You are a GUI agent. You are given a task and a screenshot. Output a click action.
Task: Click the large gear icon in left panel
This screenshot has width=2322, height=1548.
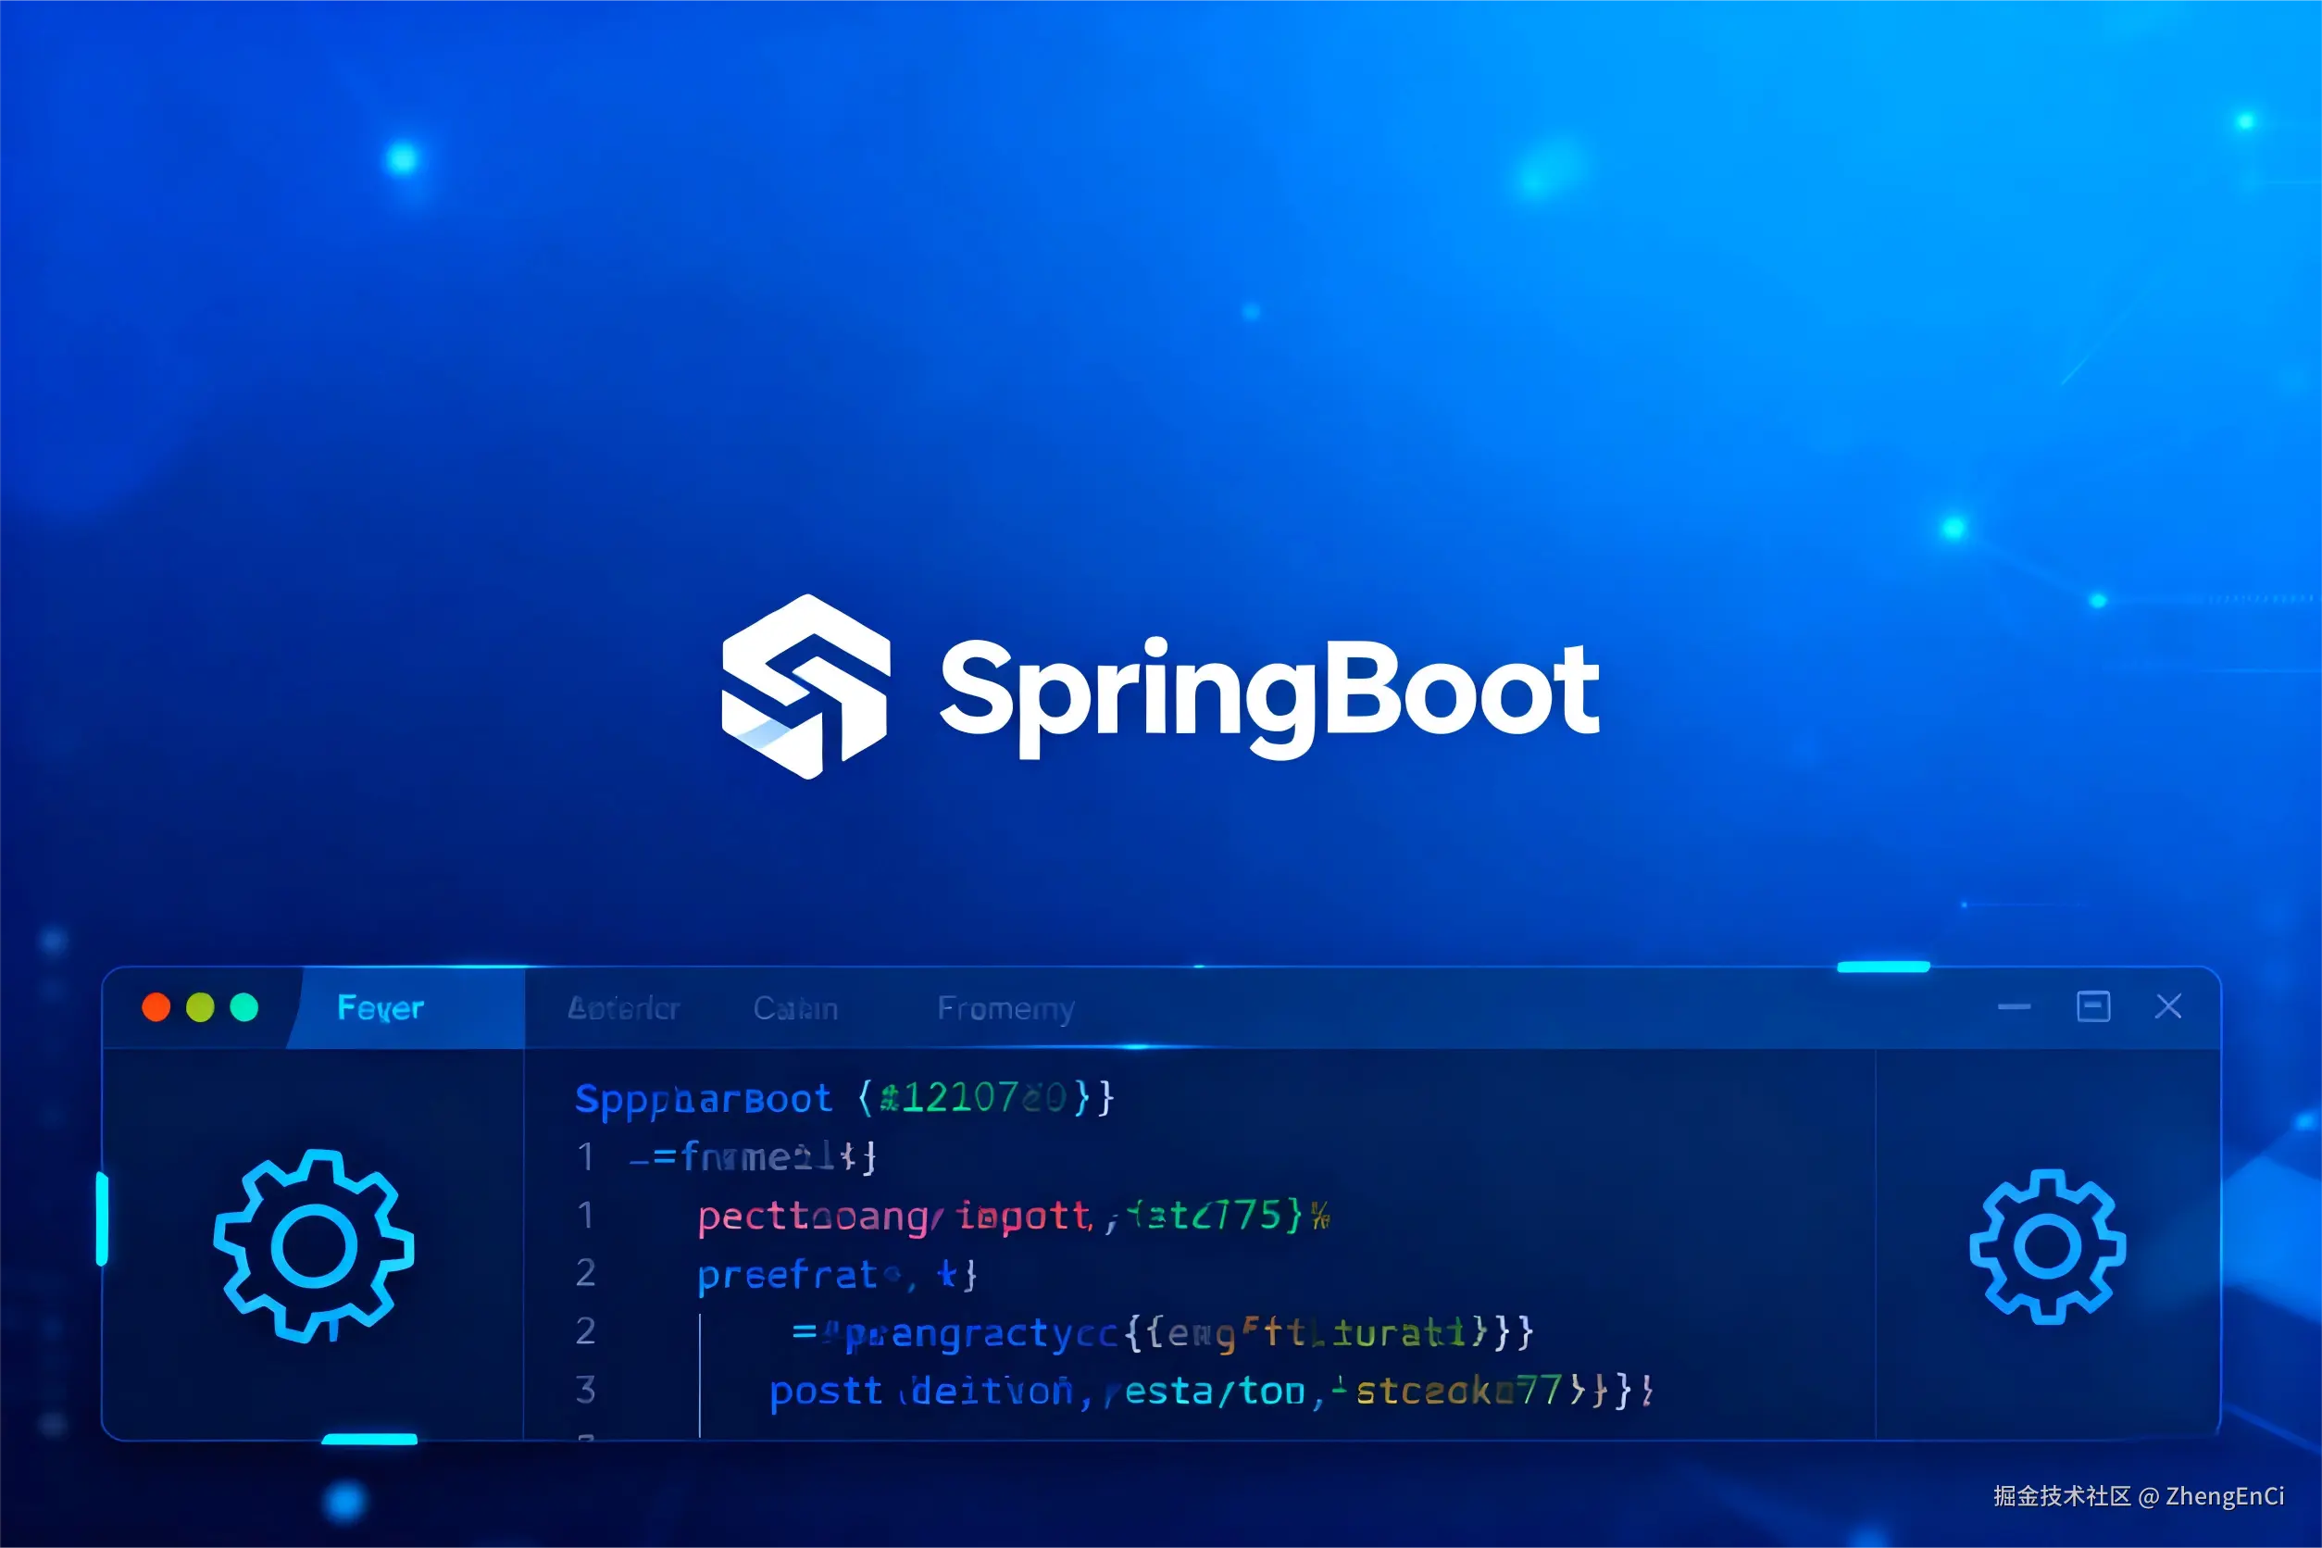click(x=314, y=1246)
